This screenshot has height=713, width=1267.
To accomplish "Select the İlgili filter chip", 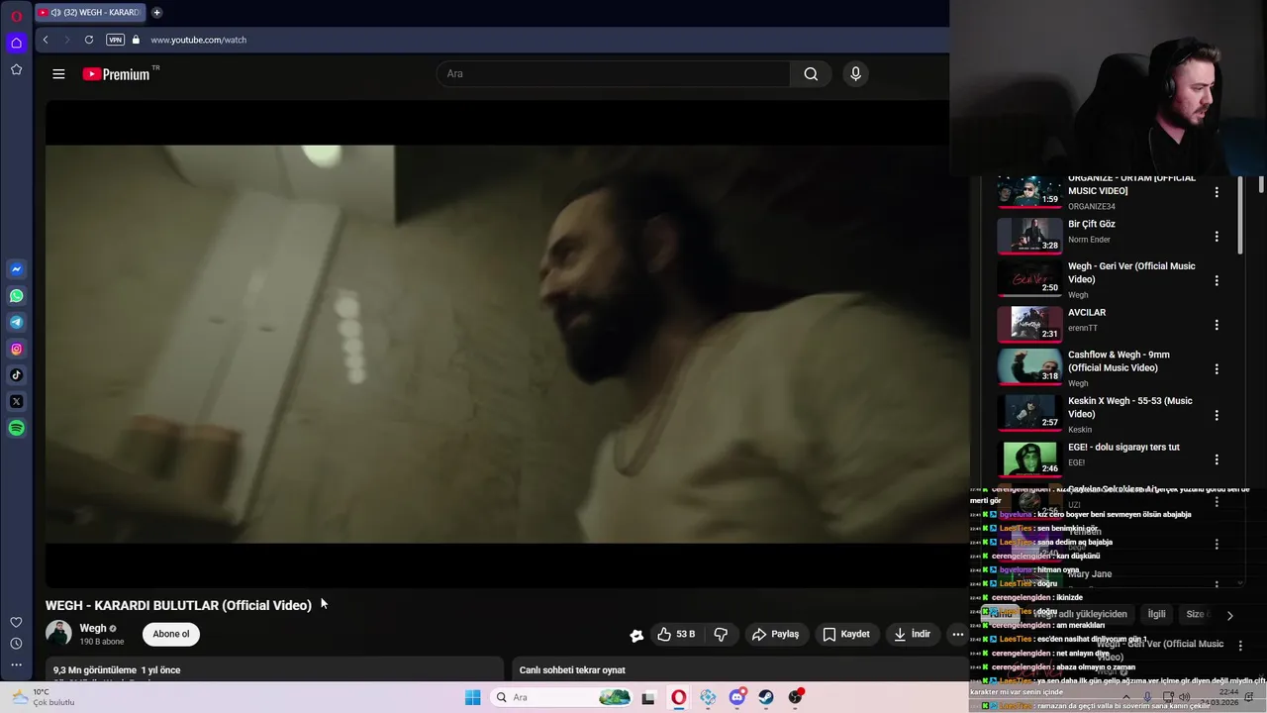I will tap(1156, 614).
